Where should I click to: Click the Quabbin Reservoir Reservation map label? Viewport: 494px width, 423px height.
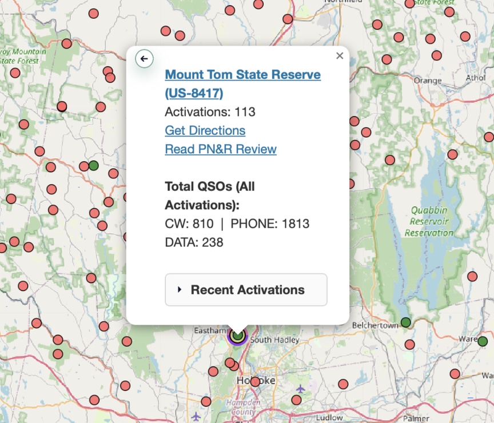point(429,221)
